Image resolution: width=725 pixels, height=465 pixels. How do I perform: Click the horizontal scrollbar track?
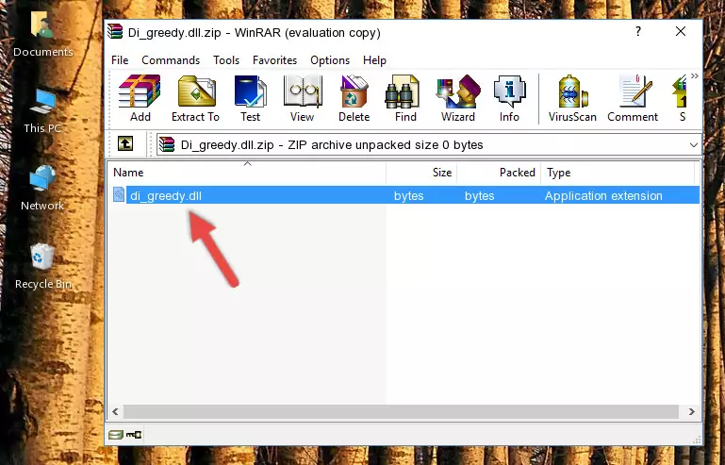[401, 411]
